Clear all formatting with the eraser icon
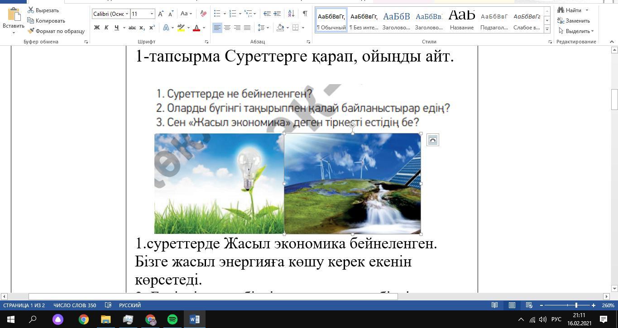618x328 pixels. coord(203,14)
